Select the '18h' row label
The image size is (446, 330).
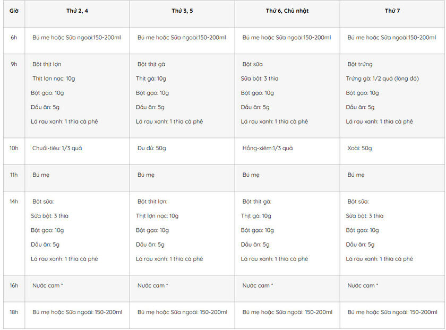click(x=14, y=312)
